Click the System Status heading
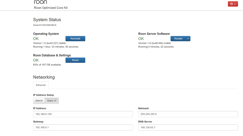 (47, 20)
